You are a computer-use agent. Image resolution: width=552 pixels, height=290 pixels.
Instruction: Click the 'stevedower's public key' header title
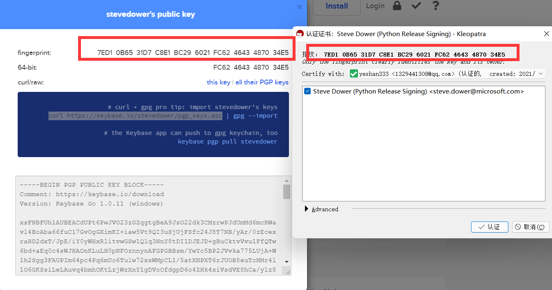tap(150, 14)
